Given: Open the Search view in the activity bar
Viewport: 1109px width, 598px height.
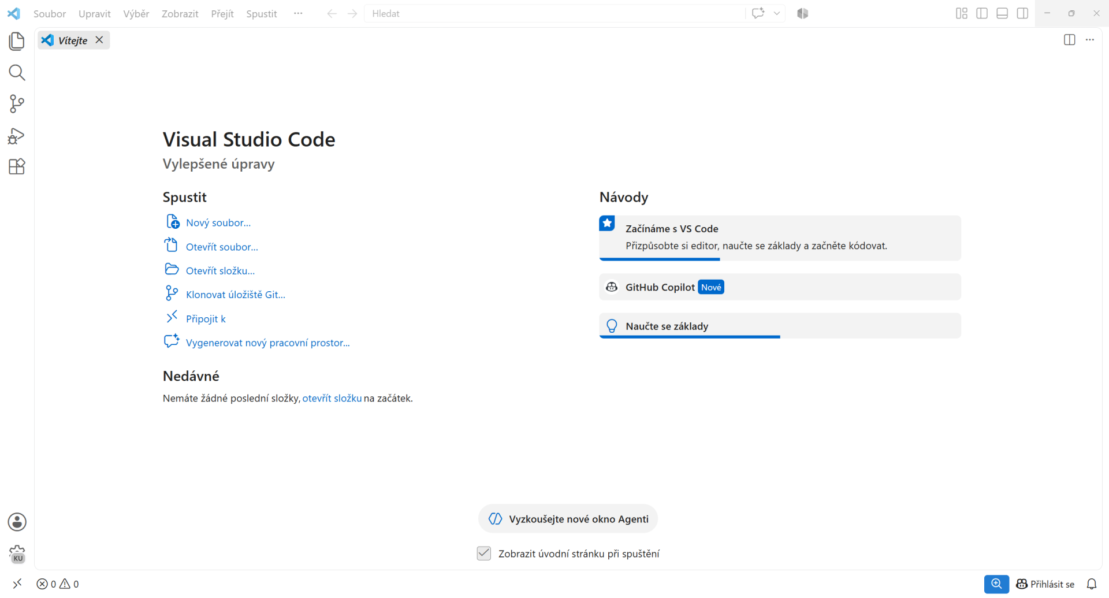Looking at the screenshot, I should [x=17, y=73].
